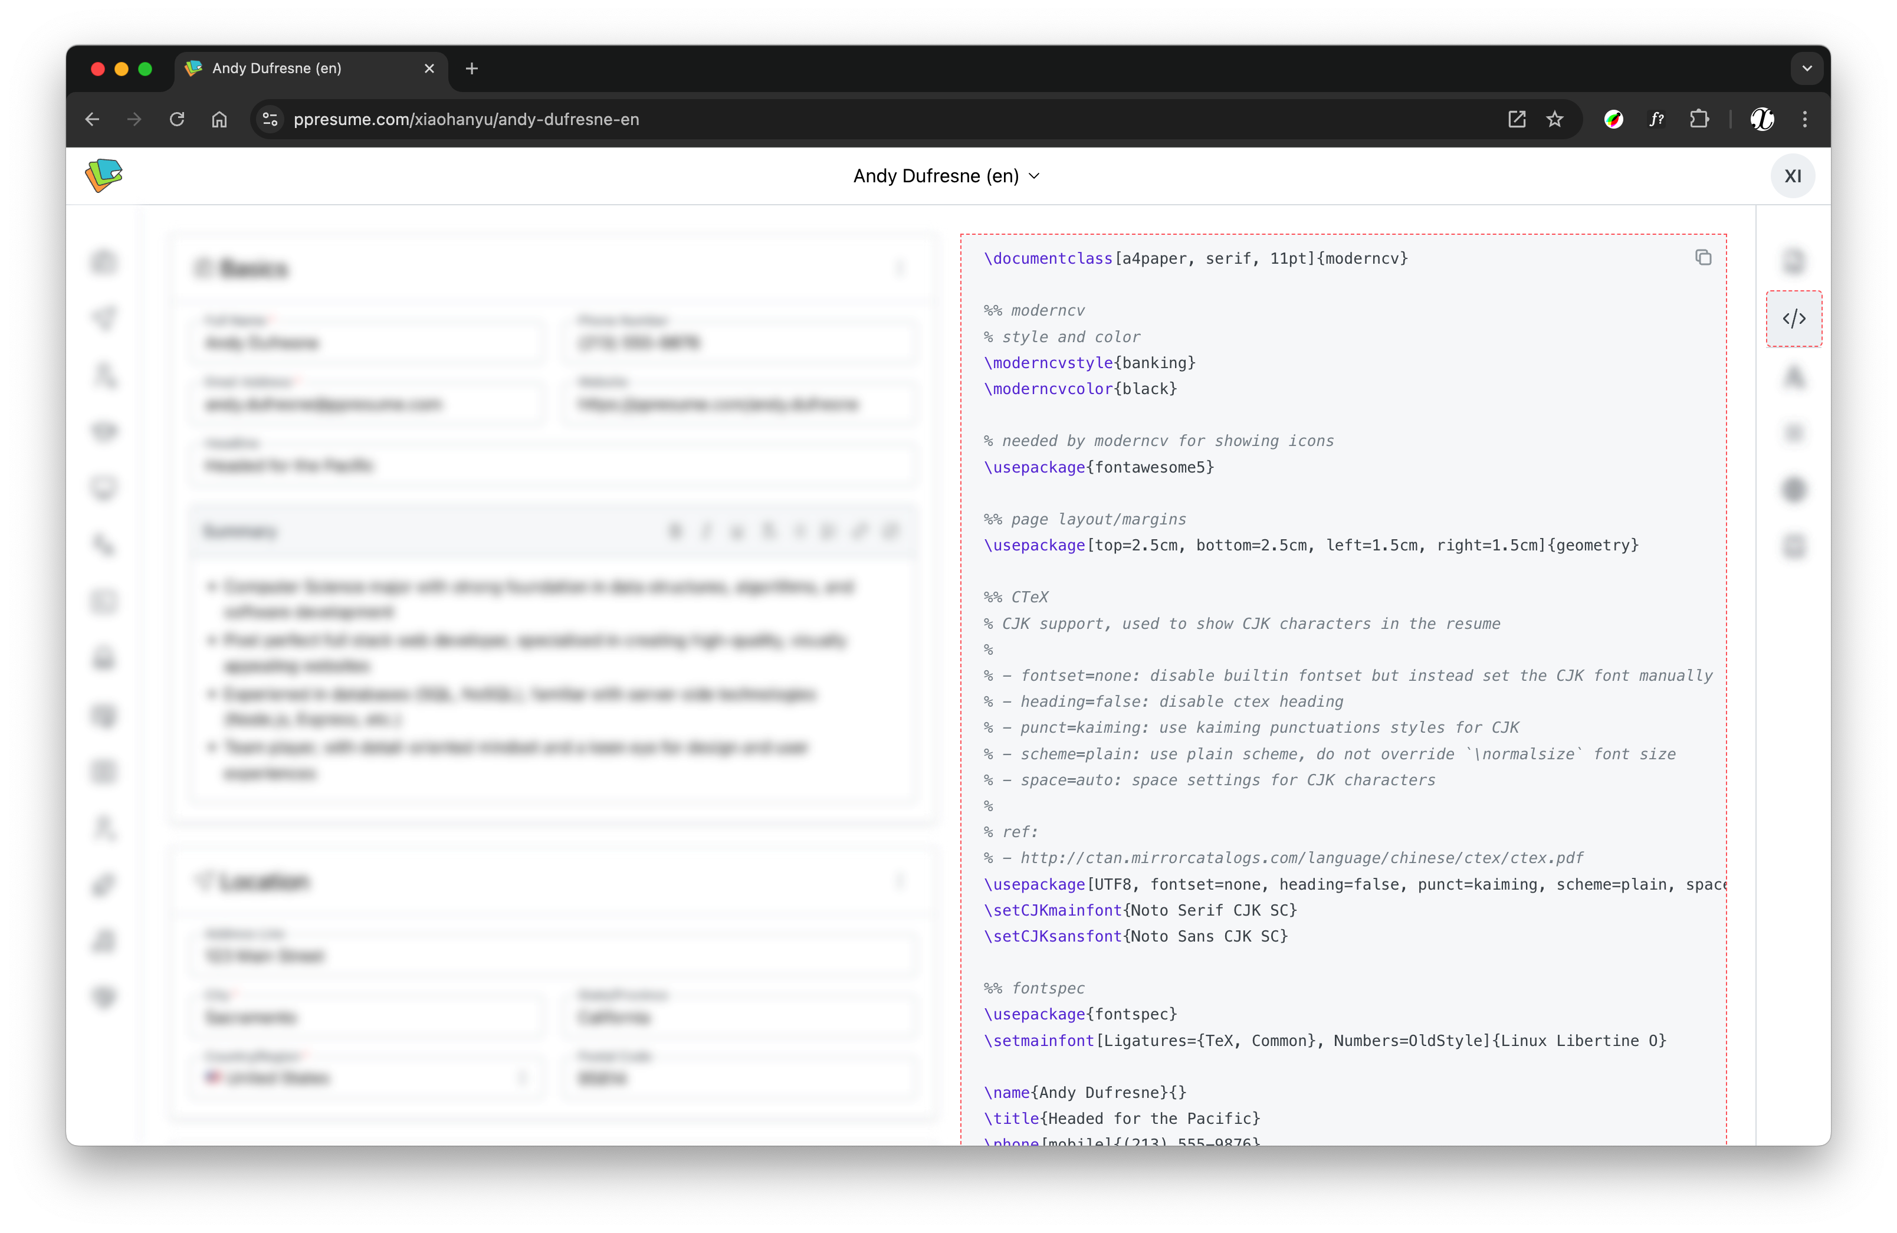This screenshot has height=1233, width=1897.
Task: Click the line "\name{Andy Dufresne}{}"
Action: point(1085,1092)
